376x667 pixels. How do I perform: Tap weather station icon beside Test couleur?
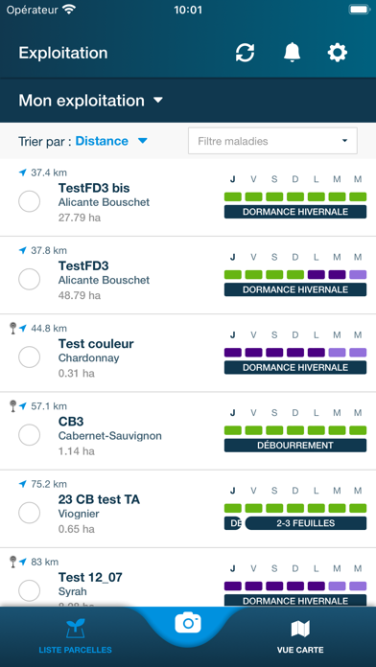coord(12,328)
